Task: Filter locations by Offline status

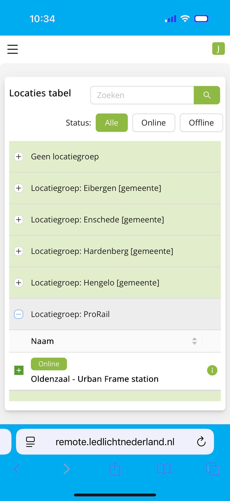Action: [x=201, y=123]
